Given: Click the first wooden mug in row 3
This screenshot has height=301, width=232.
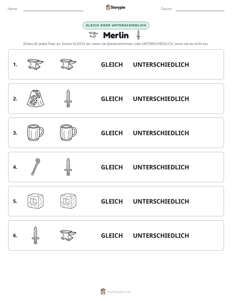Looking at the screenshot, I should (36, 133).
